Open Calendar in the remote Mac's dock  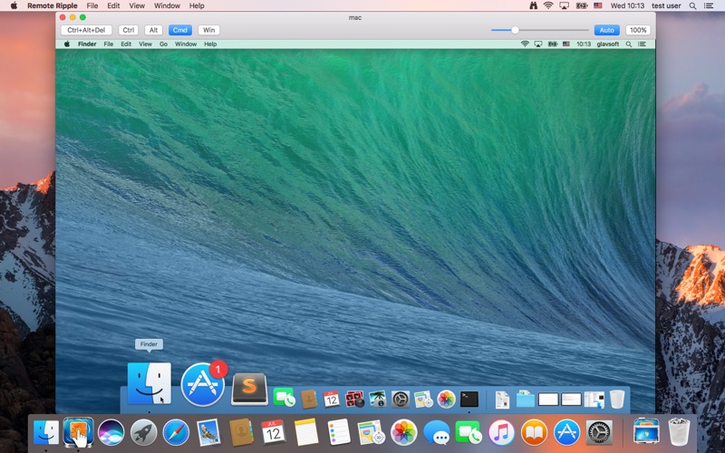pyautogui.click(x=331, y=399)
